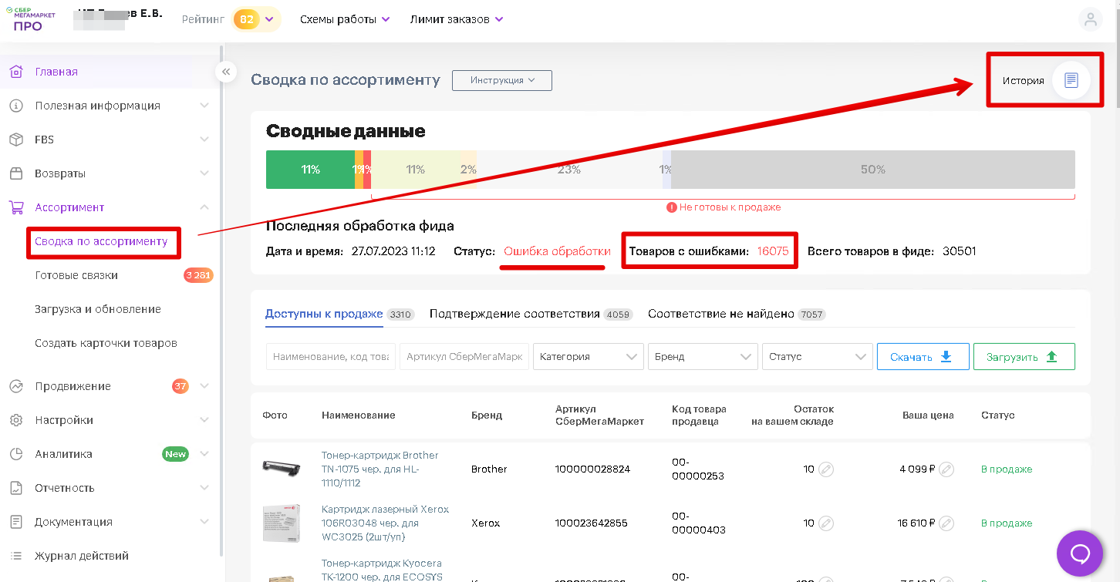
Task: Open Тонер-картридж Brother TN-1075 link
Action: click(x=380, y=469)
